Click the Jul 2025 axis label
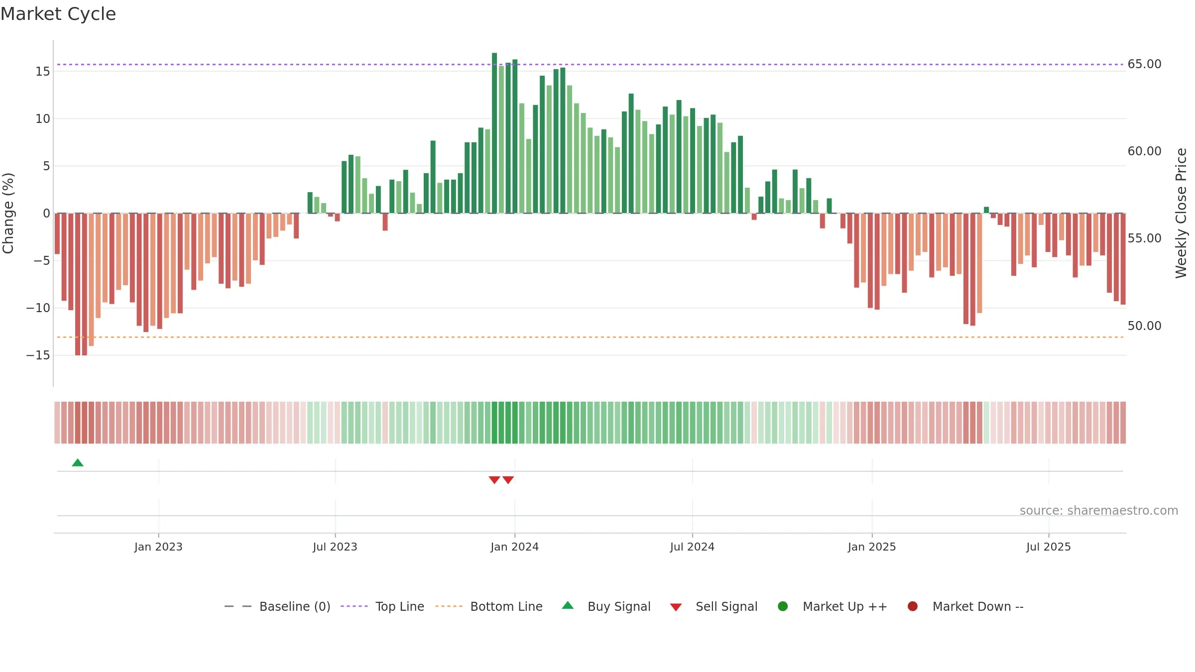The width and height of the screenshot is (1195, 672). coord(1049,547)
